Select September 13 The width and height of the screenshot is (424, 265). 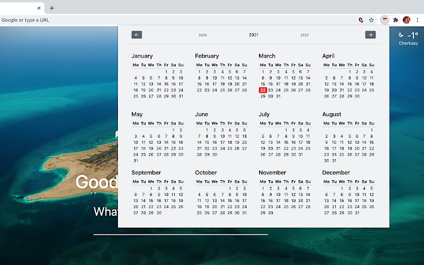136,201
